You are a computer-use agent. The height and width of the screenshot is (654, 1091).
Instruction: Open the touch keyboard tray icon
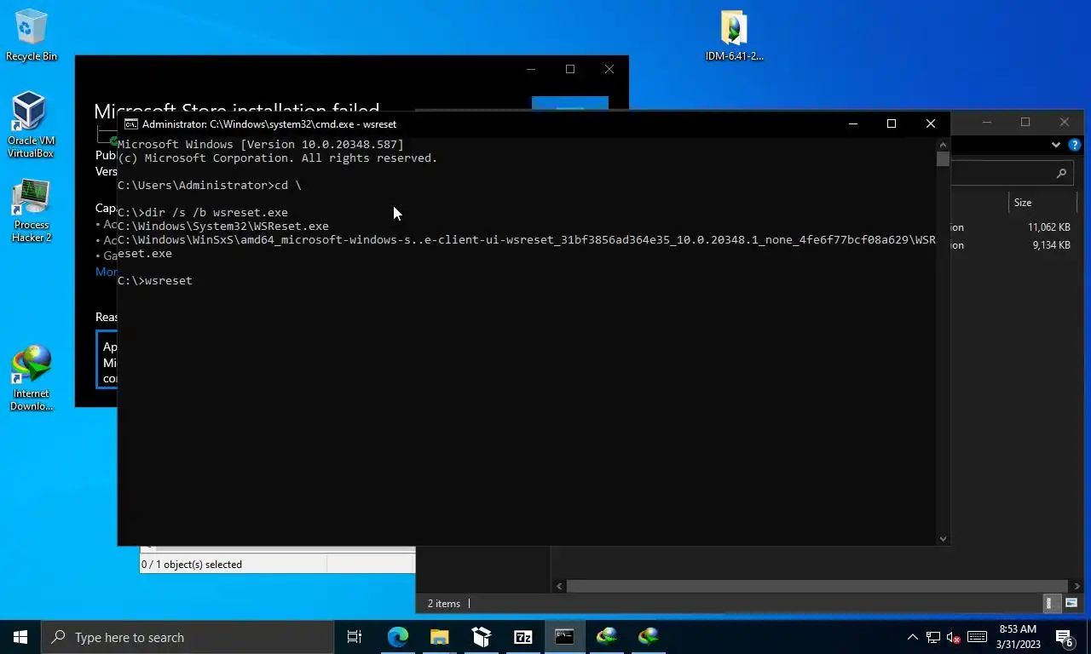(978, 637)
